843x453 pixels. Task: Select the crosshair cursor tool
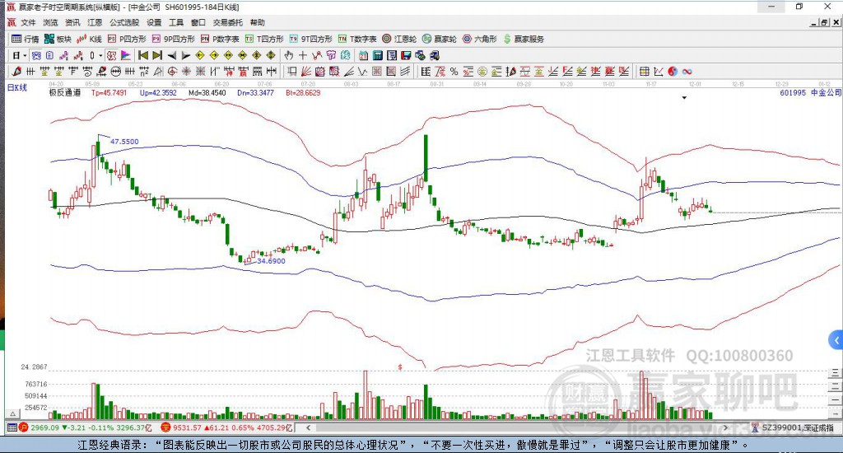(303, 55)
